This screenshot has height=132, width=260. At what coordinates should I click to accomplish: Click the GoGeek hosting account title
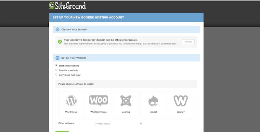click(x=88, y=17)
